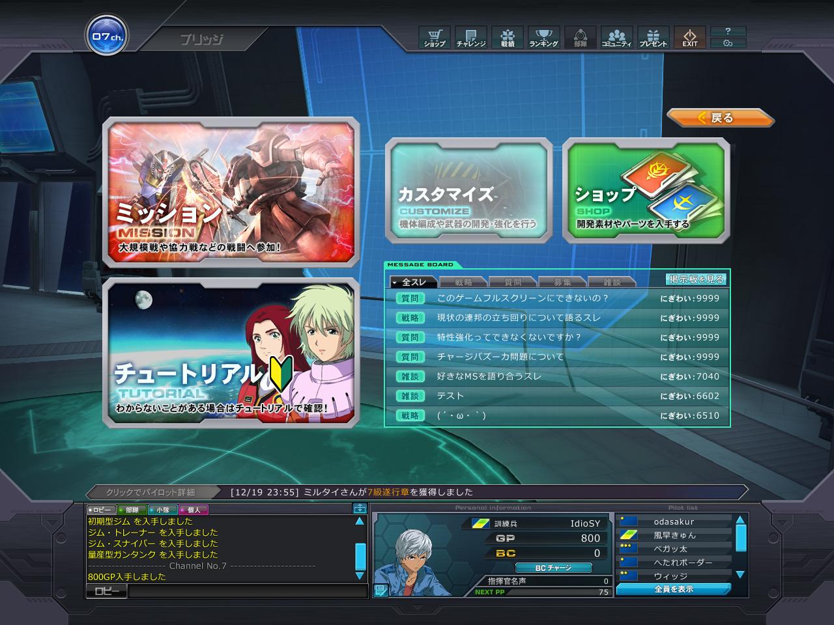Click the 掲示板を見る button

pos(695,279)
